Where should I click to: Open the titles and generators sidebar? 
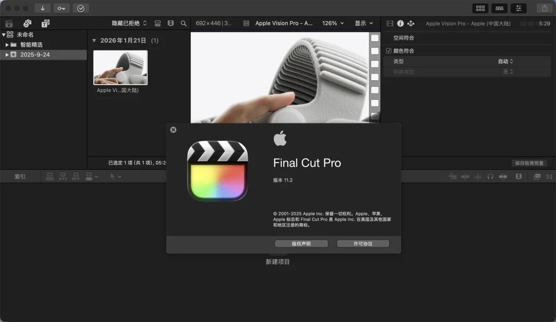coord(45,23)
